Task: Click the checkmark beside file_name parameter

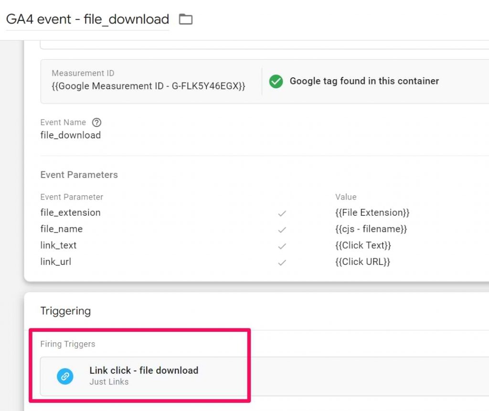Action: 282,230
